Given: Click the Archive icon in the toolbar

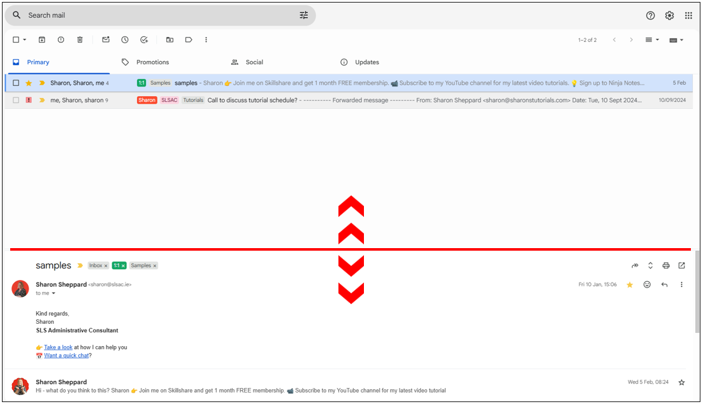Looking at the screenshot, I should 41,39.
